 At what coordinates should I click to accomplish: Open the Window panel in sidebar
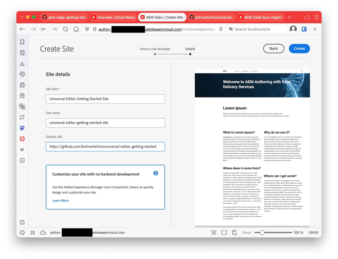coord(22,96)
